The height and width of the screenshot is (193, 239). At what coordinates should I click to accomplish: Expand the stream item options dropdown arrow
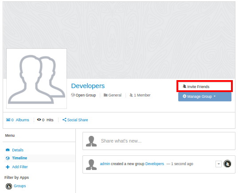[219, 164]
